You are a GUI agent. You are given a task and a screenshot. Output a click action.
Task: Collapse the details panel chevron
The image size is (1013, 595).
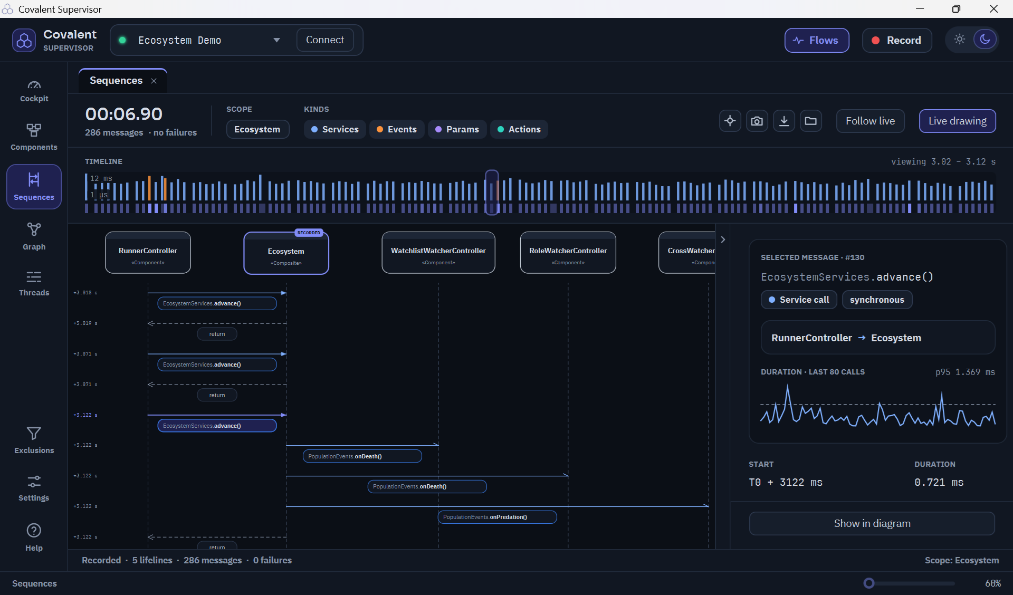click(723, 239)
